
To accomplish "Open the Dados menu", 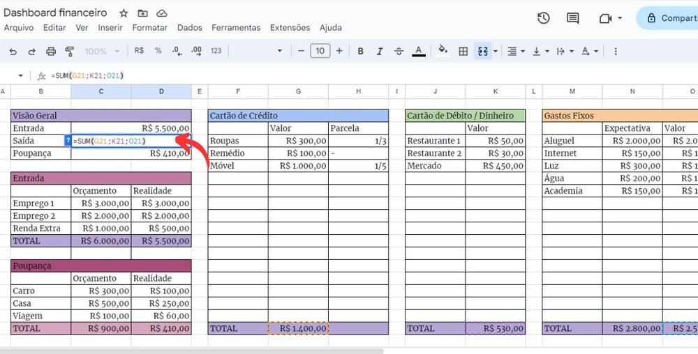I will pyautogui.click(x=190, y=28).
